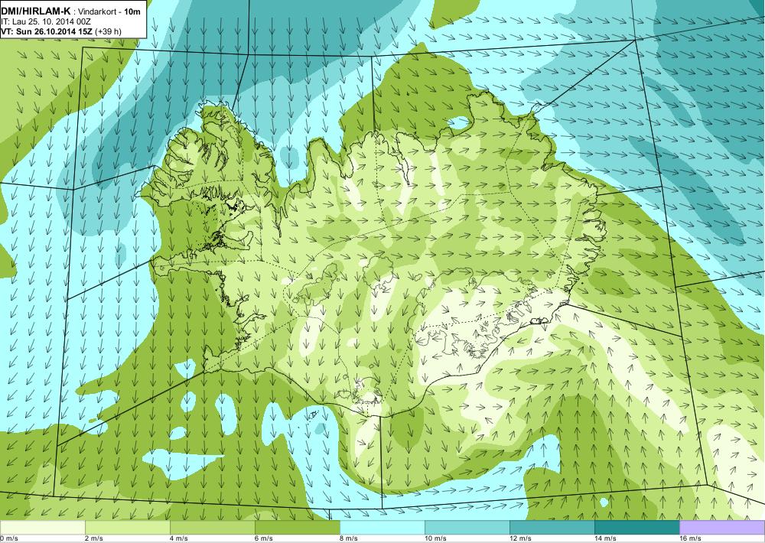
Task: Click the '4 m/s' legend label
Action: coord(180,538)
